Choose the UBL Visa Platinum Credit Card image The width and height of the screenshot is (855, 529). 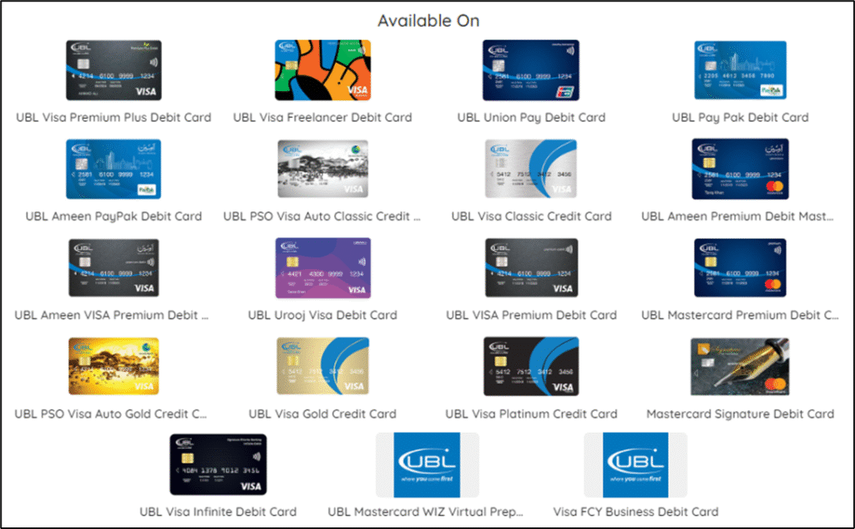tap(531, 366)
